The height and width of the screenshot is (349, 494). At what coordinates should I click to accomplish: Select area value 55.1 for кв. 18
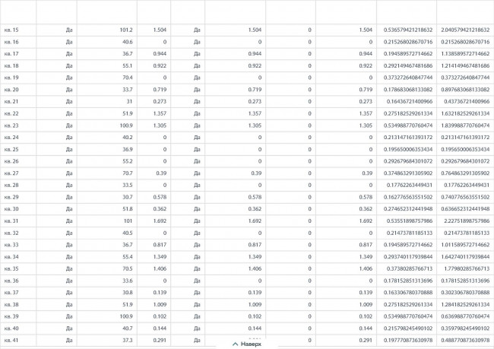(x=128, y=66)
